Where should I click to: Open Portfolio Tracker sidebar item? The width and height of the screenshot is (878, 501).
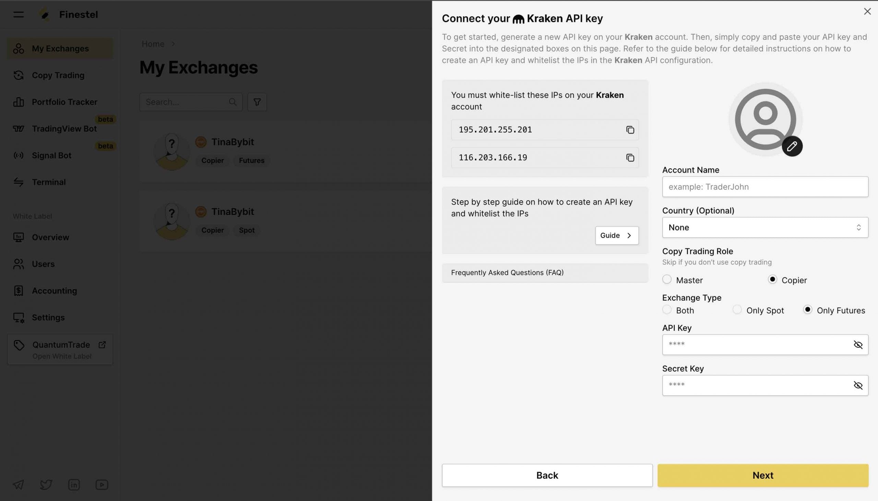pyautogui.click(x=64, y=102)
